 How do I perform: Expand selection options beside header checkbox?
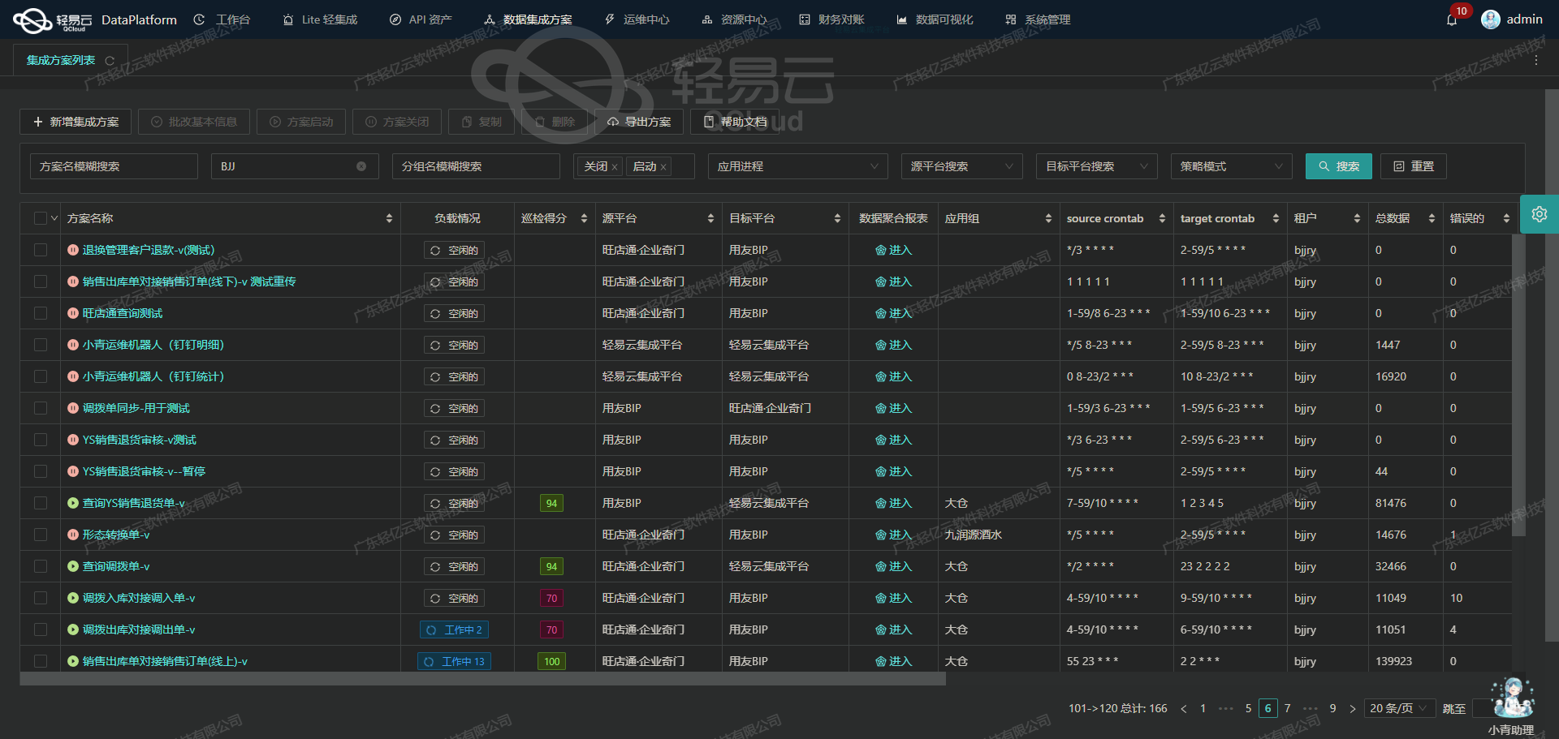coord(54,219)
